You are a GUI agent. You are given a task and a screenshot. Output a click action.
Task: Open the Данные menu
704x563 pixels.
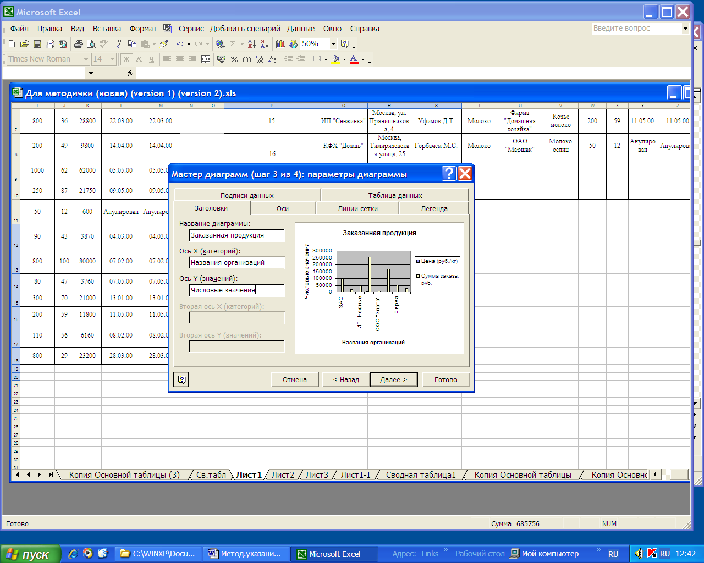301,29
